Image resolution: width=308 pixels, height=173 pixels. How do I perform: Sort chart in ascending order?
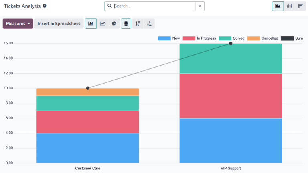click(149, 24)
